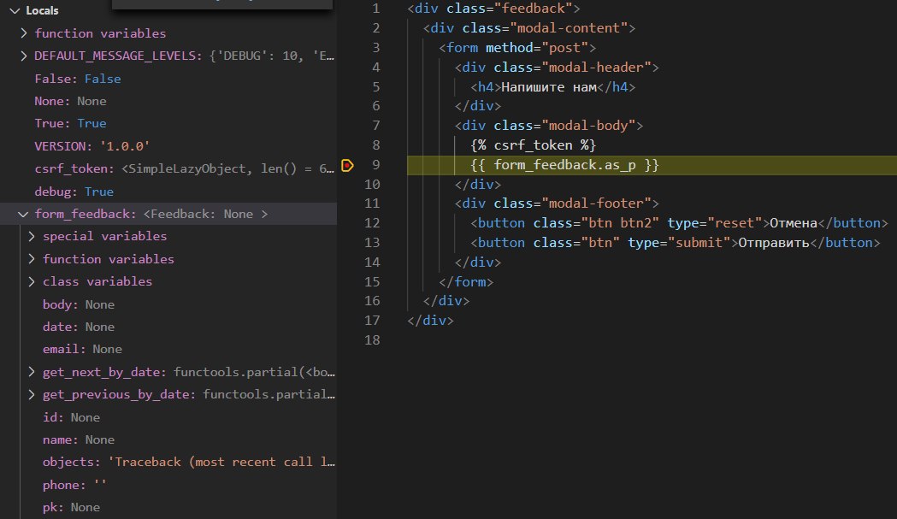
Task: Select the 'None: None' variable row
Action: (x=168, y=101)
